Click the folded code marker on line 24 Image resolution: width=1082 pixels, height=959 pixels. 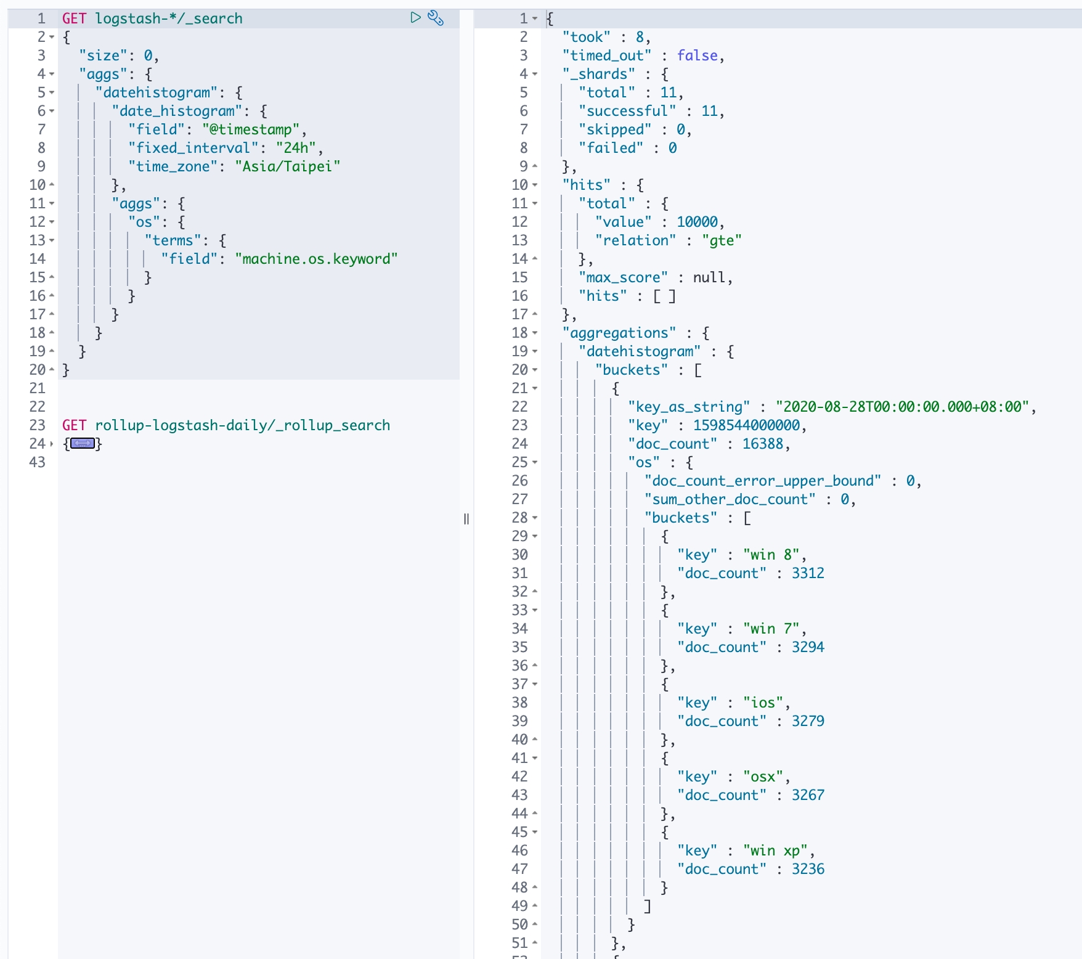click(x=83, y=444)
